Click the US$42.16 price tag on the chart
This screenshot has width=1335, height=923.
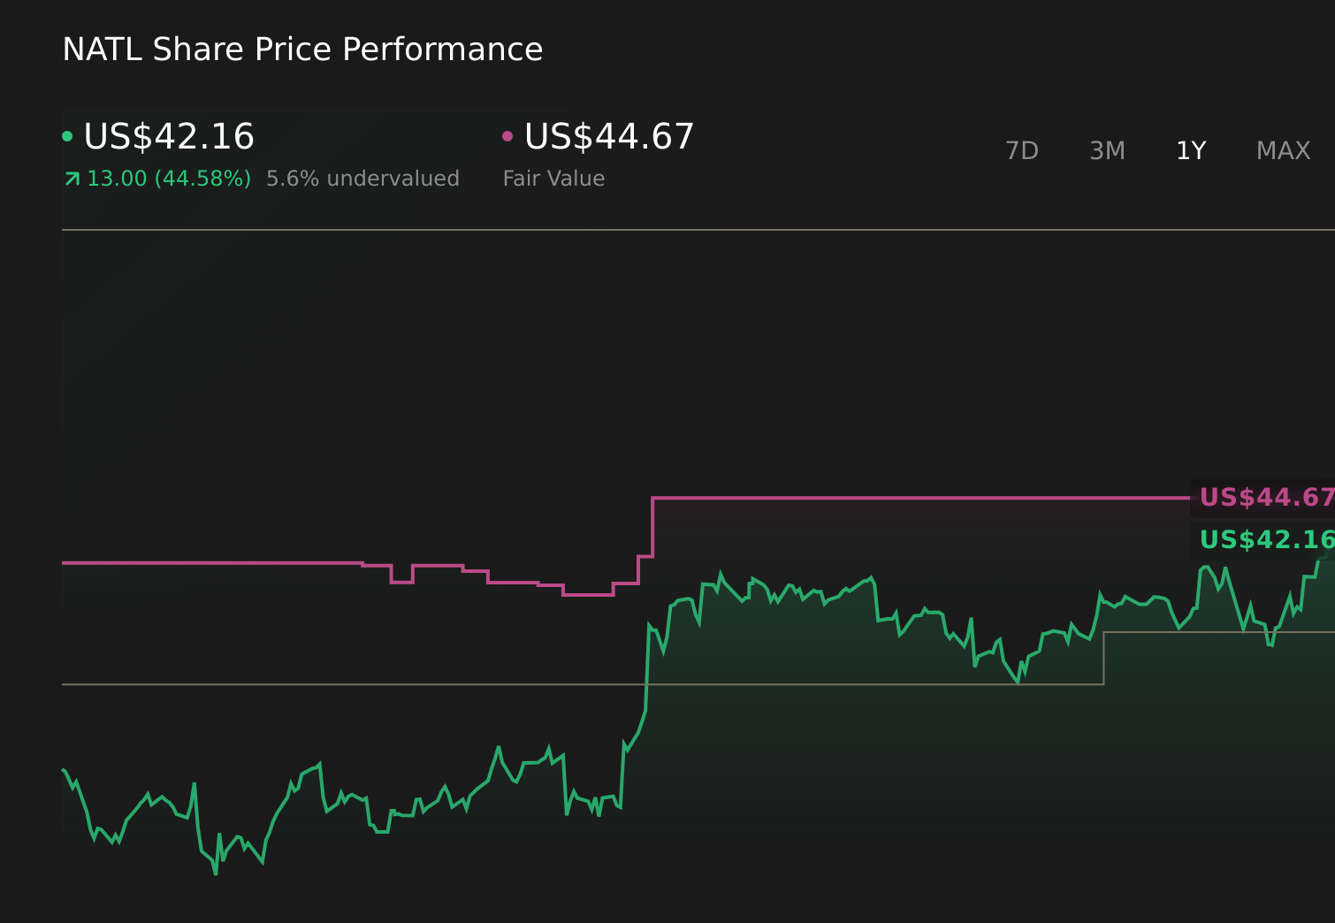tap(1266, 539)
